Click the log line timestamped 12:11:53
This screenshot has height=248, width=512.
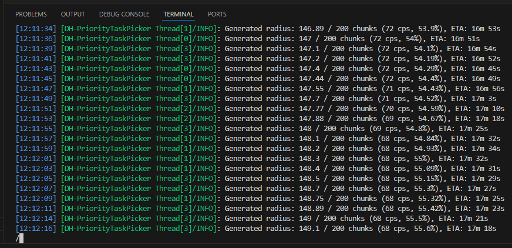click(x=260, y=119)
